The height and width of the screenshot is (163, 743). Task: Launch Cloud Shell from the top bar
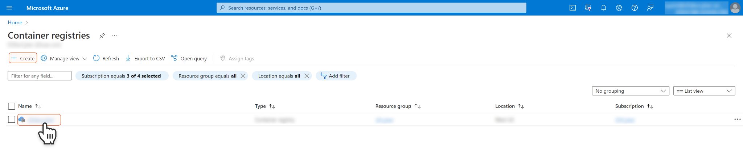click(x=572, y=8)
